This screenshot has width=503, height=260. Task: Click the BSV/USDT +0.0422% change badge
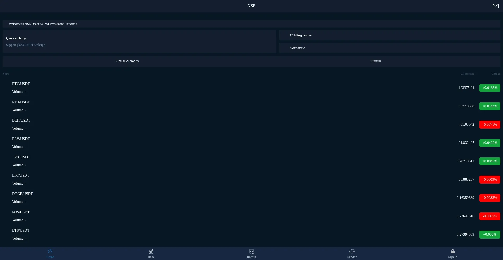click(490, 143)
